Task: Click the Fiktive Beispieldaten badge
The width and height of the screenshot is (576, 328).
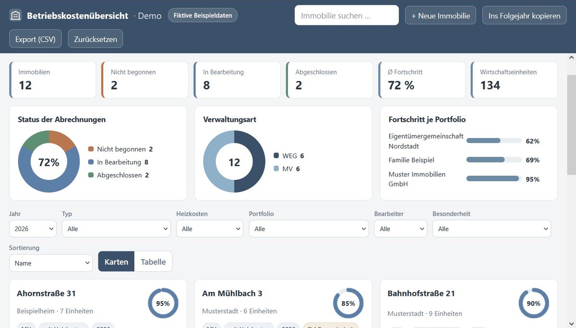Action: coord(203,15)
